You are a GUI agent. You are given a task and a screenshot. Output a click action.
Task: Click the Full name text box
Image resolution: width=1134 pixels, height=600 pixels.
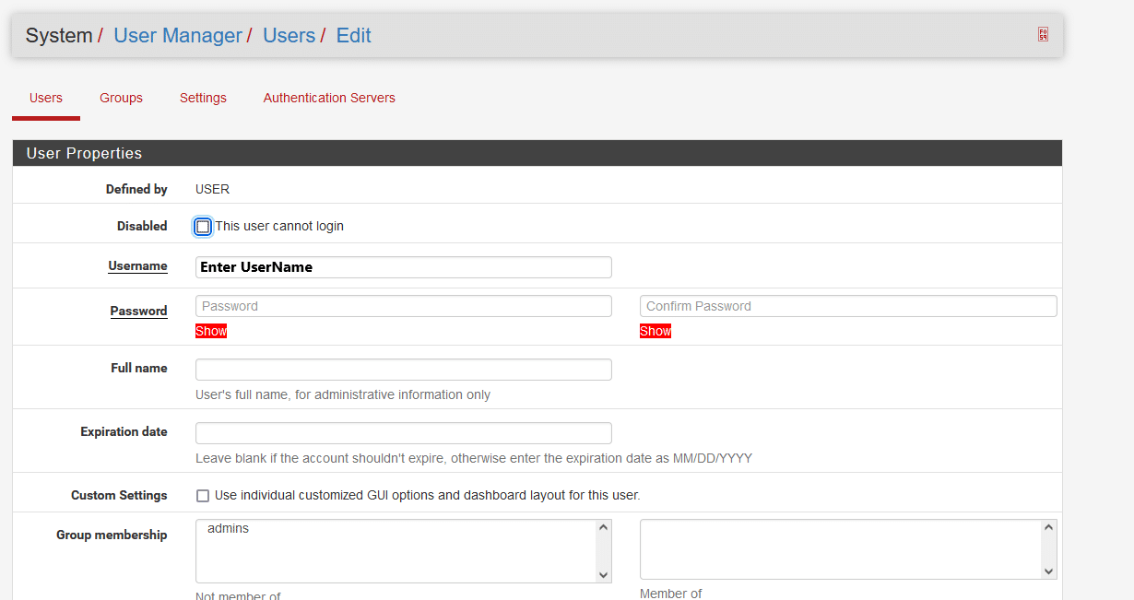(404, 370)
